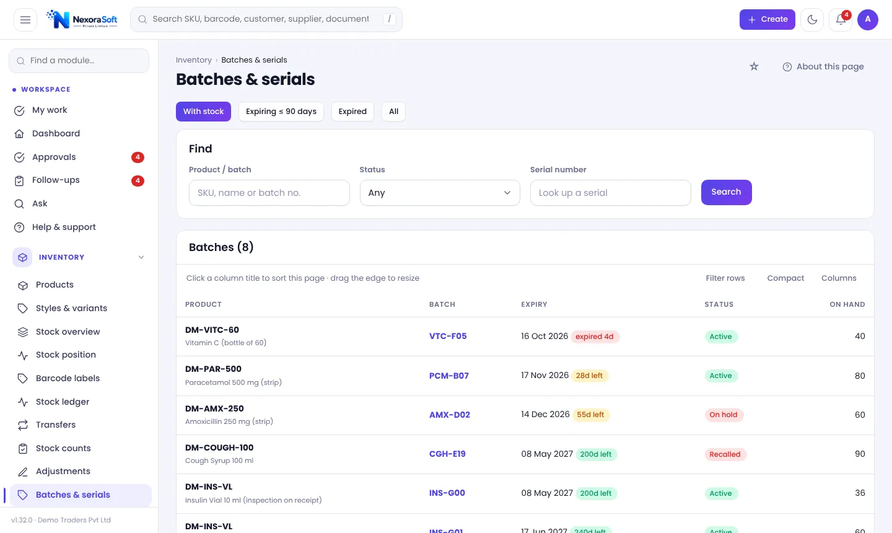
Task: Sort by the Expiry column header
Action: 534,304
